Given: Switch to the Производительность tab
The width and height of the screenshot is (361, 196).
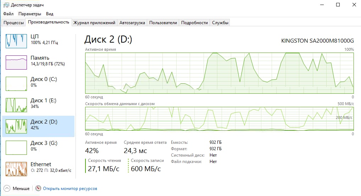Looking at the screenshot, I should tap(49, 22).
